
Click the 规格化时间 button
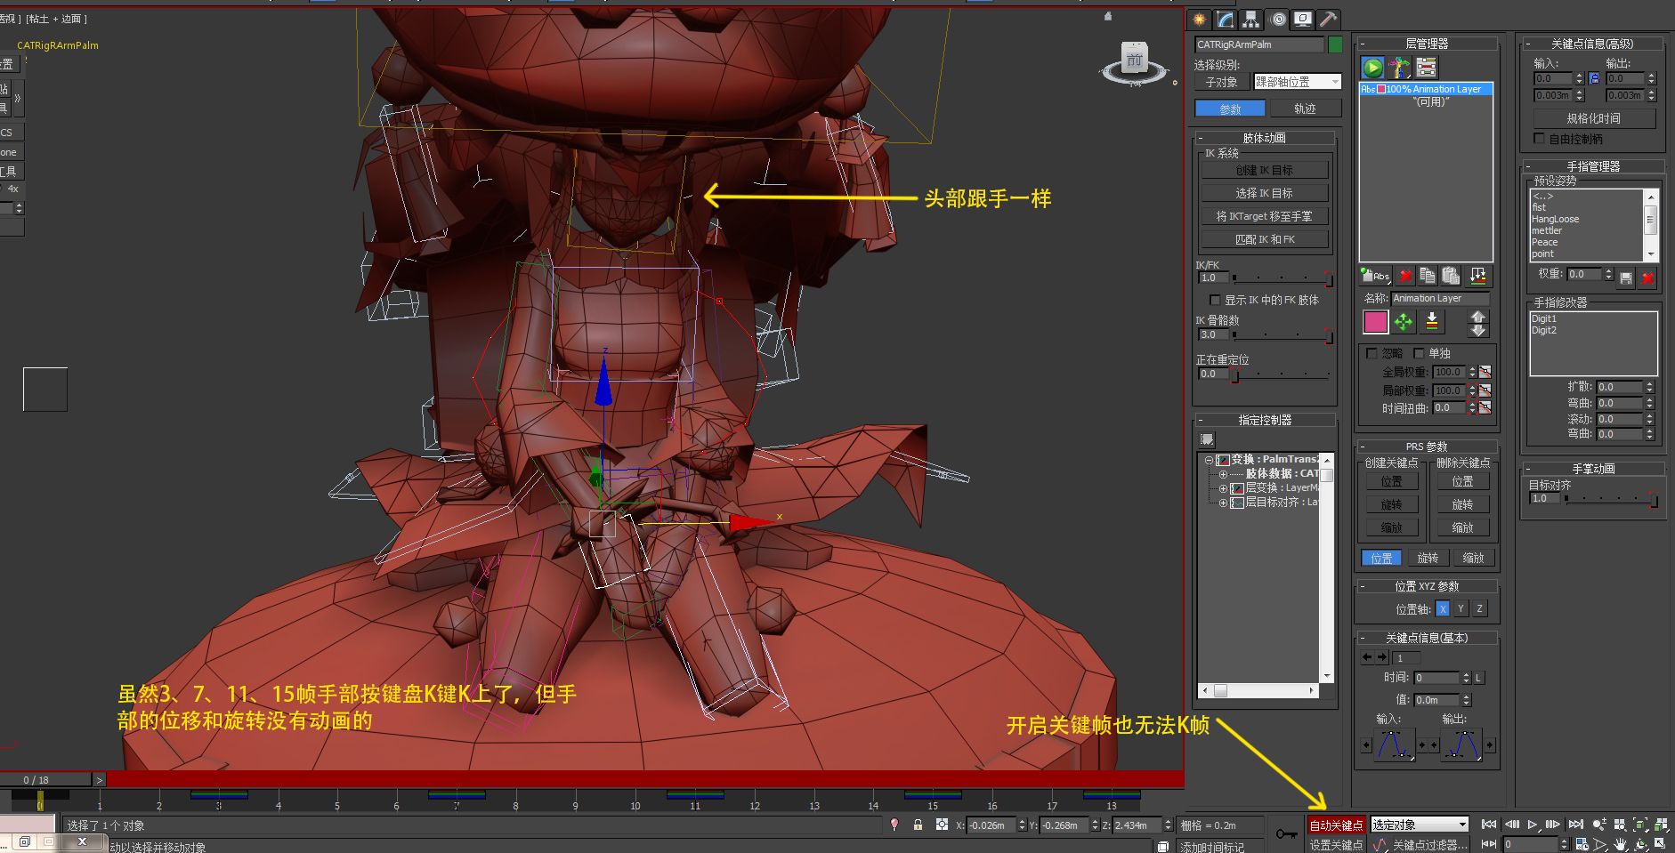(x=1593, y=118)
